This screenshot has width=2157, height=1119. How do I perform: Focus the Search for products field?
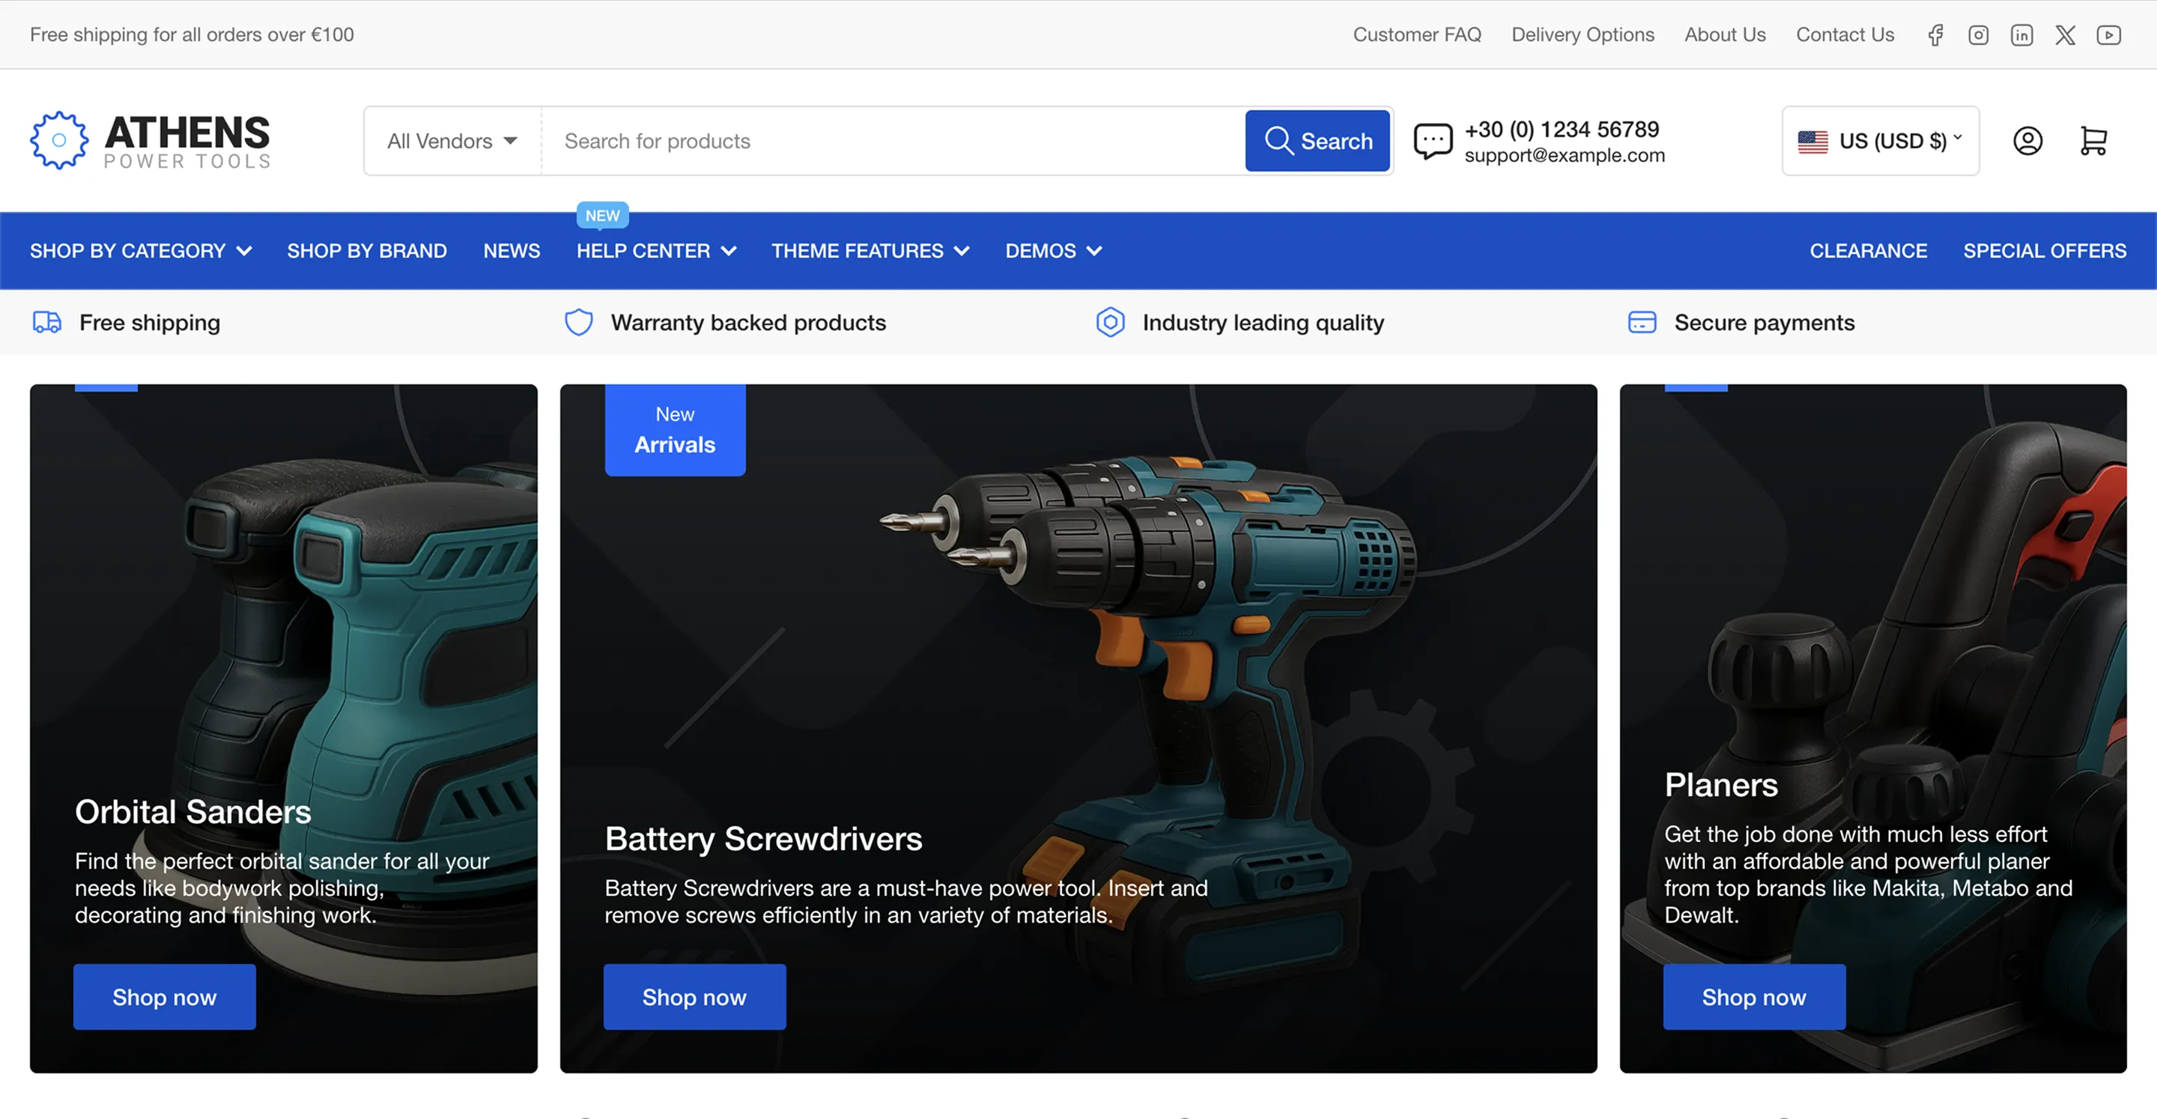(892, 141)
